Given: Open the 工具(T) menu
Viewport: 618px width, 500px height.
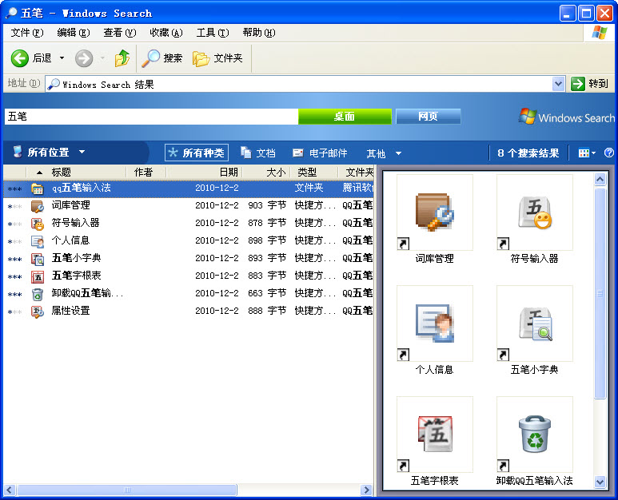Looking at the screenshot, I should tap(212, 33).
